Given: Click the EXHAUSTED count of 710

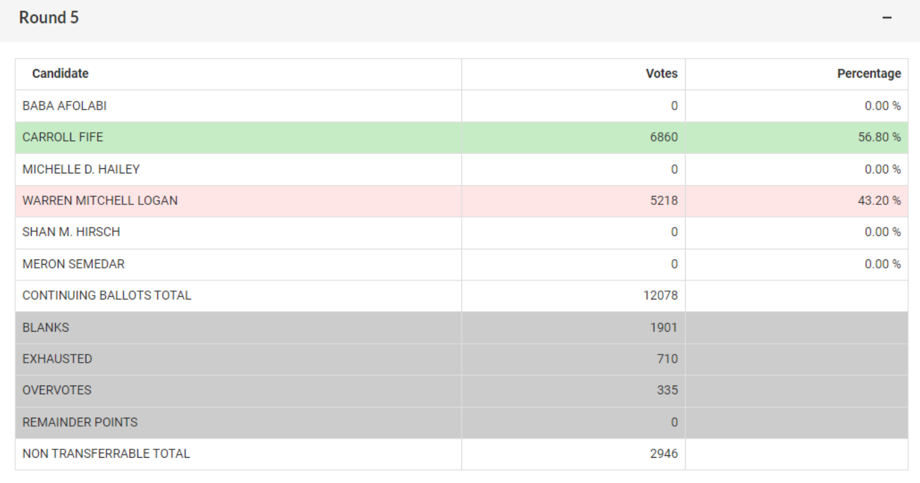Looking at the screenshot, I should [x=667, y=359].
